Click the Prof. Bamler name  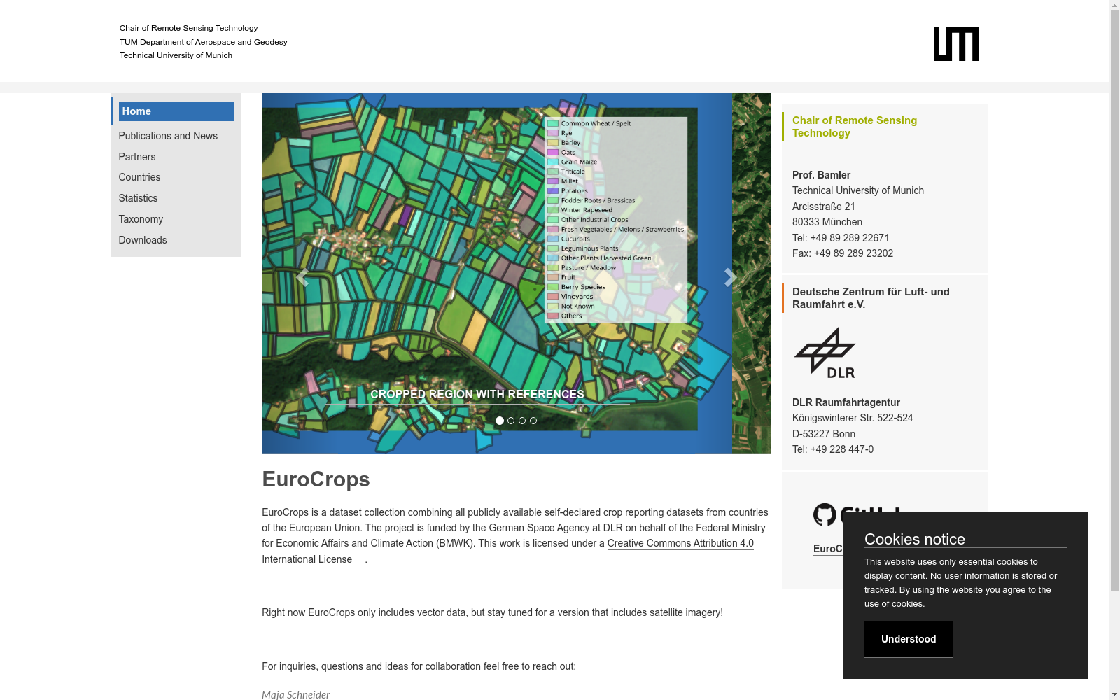click(821, 175)
